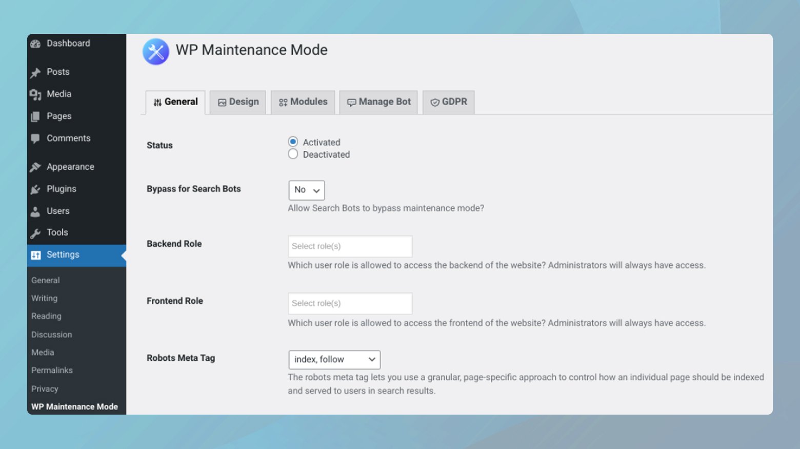The image size is (800, 449).
Task: Click the WP Maintenance Mode logo icon
Action: [x=156, y=52]
